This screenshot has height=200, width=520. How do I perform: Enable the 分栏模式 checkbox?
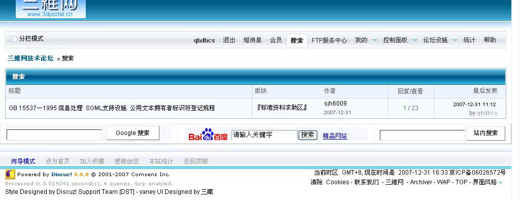pyautogui.click(x=14, y=39)
